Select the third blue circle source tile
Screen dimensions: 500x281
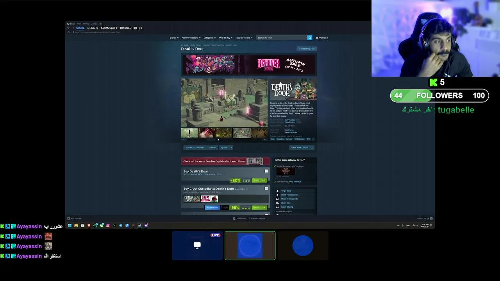[303, 245]
